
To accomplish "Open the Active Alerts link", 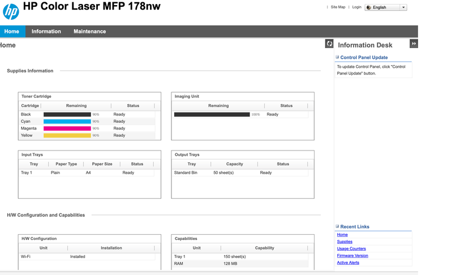I will click(348, 263).
